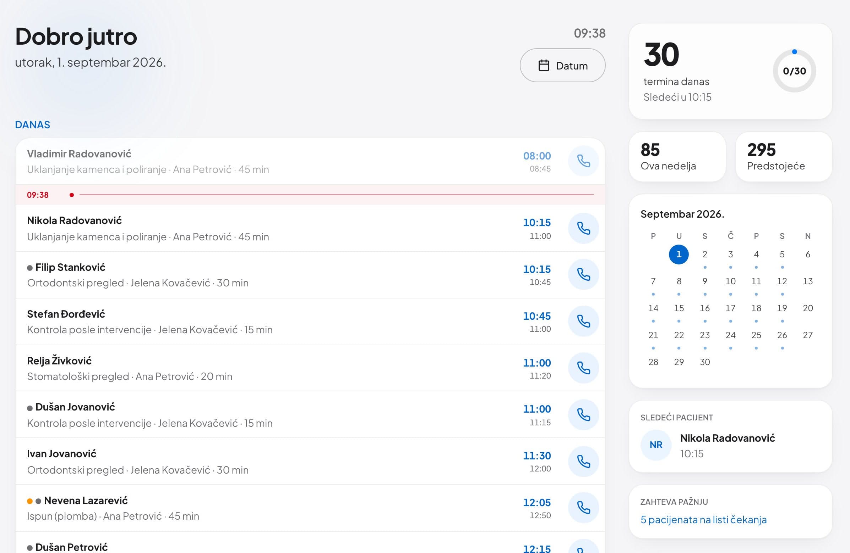850x553 pixels.
Task: Click the 0/30 progress ring
Action: tap(794, 71)
